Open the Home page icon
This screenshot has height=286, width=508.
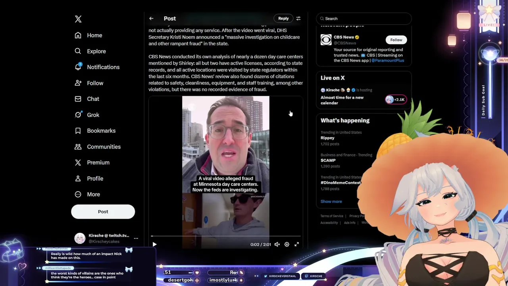(78, 35)
